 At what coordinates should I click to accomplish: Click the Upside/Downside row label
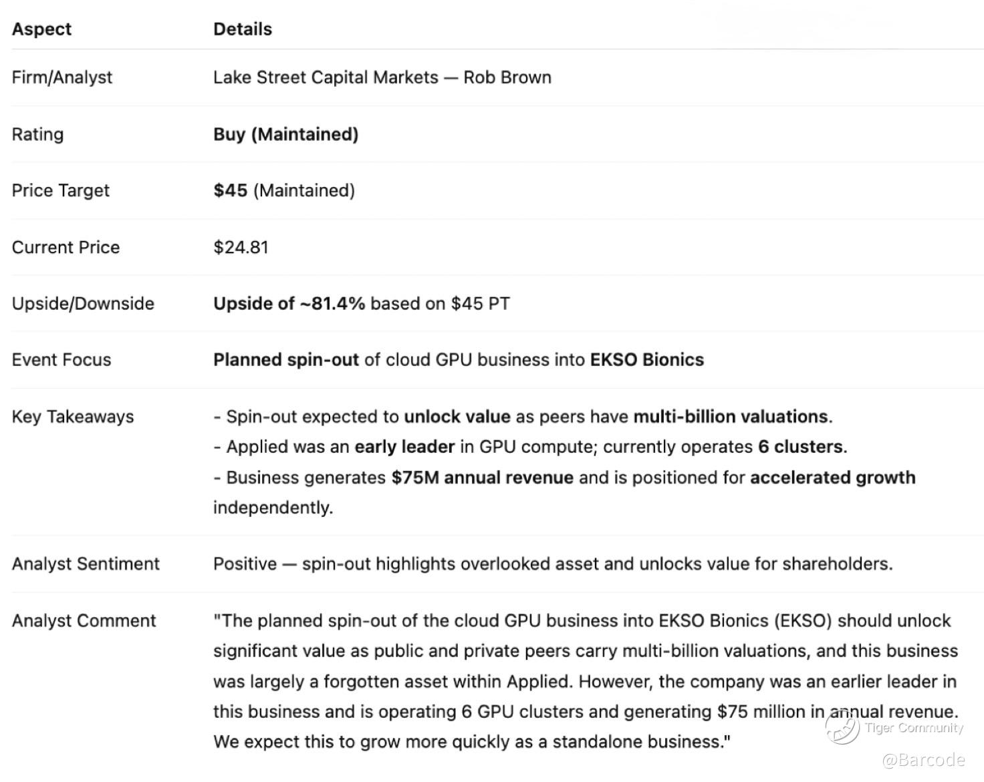(83, 303)
